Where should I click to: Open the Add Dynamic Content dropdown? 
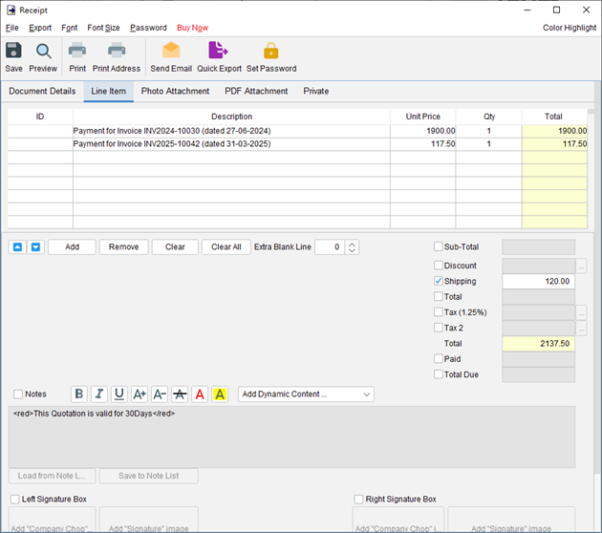pos(306,394)
